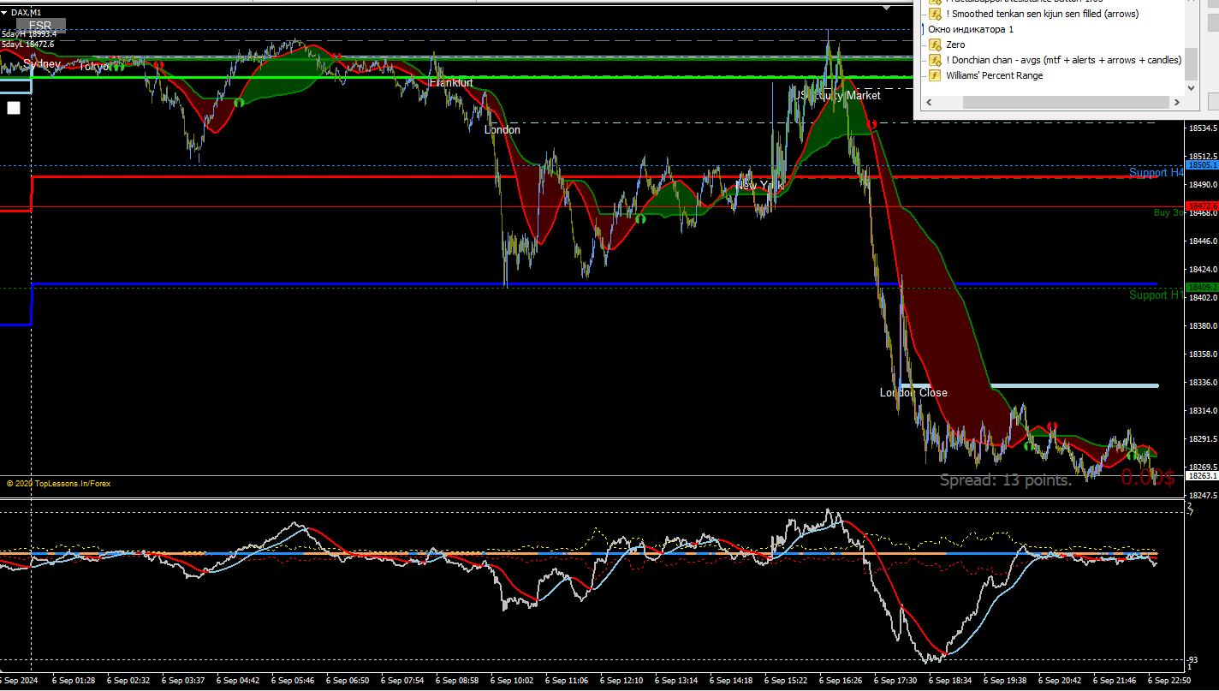Click the 6 Sep 16:26 time axis label
Viewport: 1219px width, 691px height.
coord(841,680)
